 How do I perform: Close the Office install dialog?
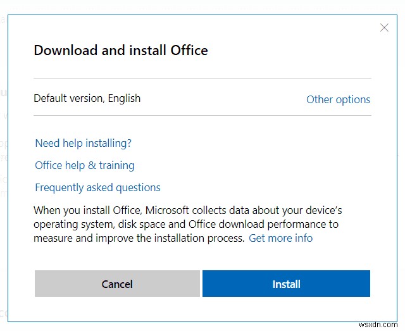384,27
